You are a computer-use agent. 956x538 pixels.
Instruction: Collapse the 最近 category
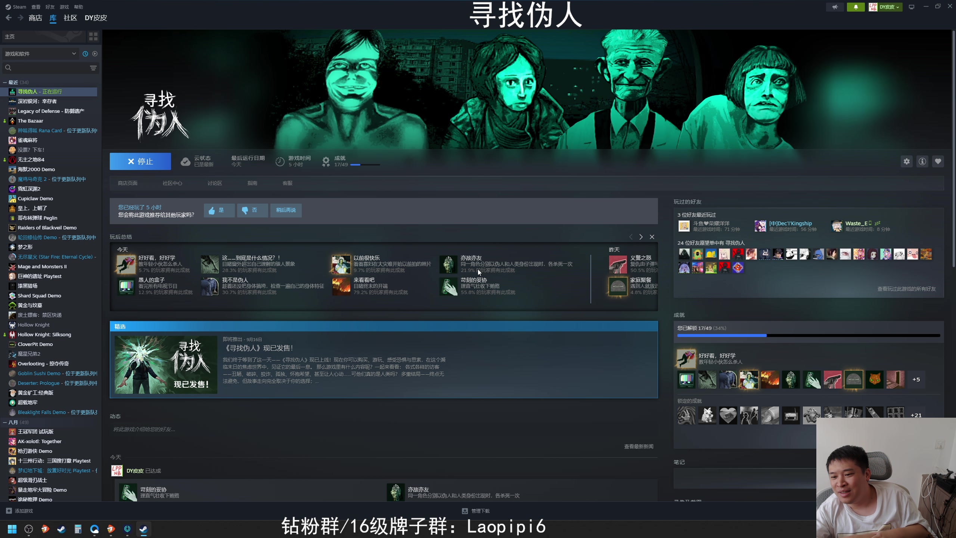pos(5,82)
